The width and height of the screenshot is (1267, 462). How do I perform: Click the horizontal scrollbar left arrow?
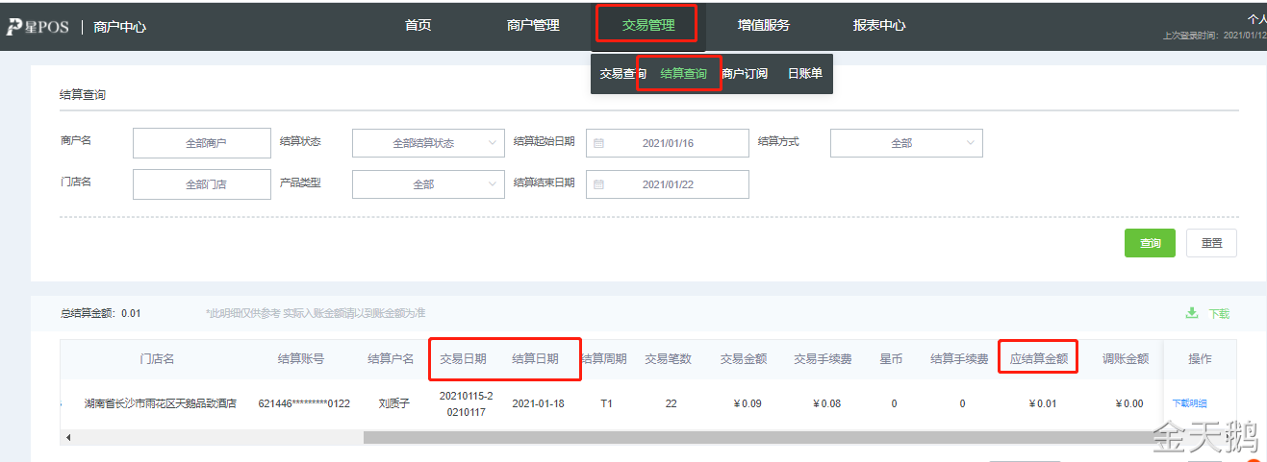67,437
